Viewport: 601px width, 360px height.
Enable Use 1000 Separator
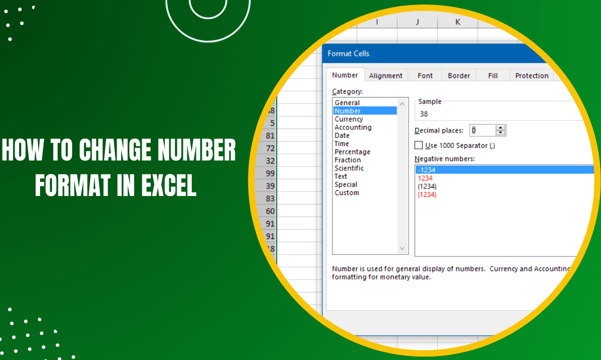(x=418, y=145)
